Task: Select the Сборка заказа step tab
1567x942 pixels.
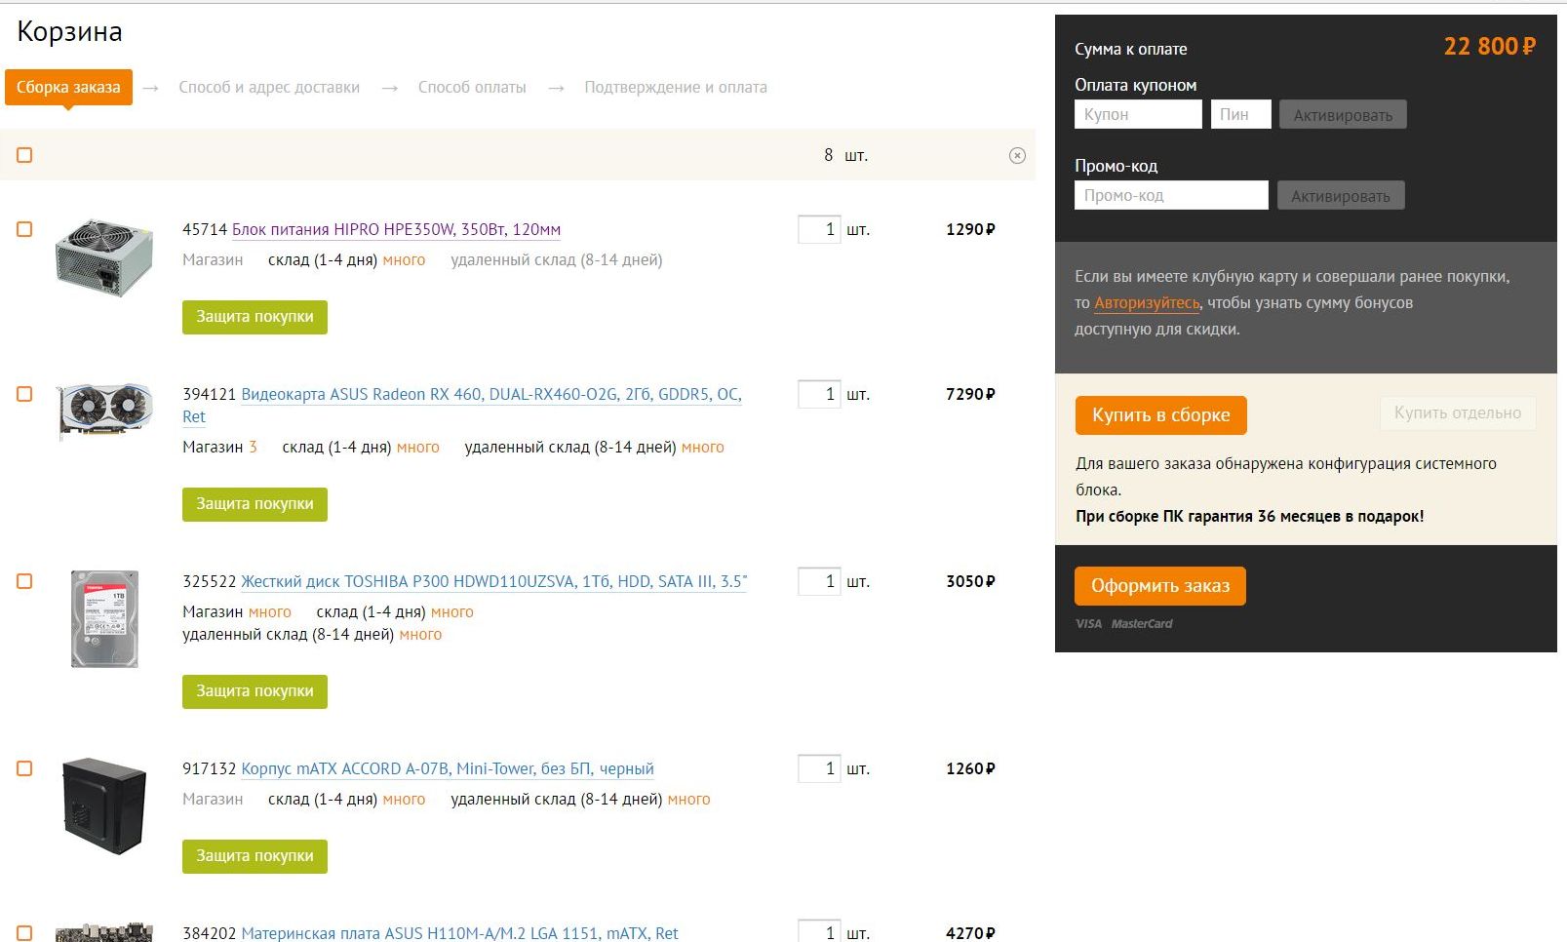Action: click(68, 88)
